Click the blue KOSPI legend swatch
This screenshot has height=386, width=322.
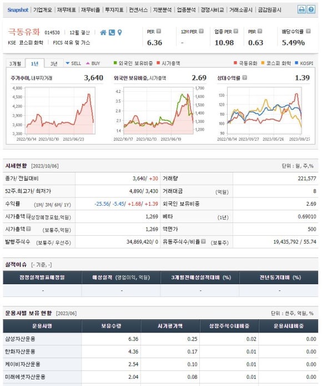point(296,63)
